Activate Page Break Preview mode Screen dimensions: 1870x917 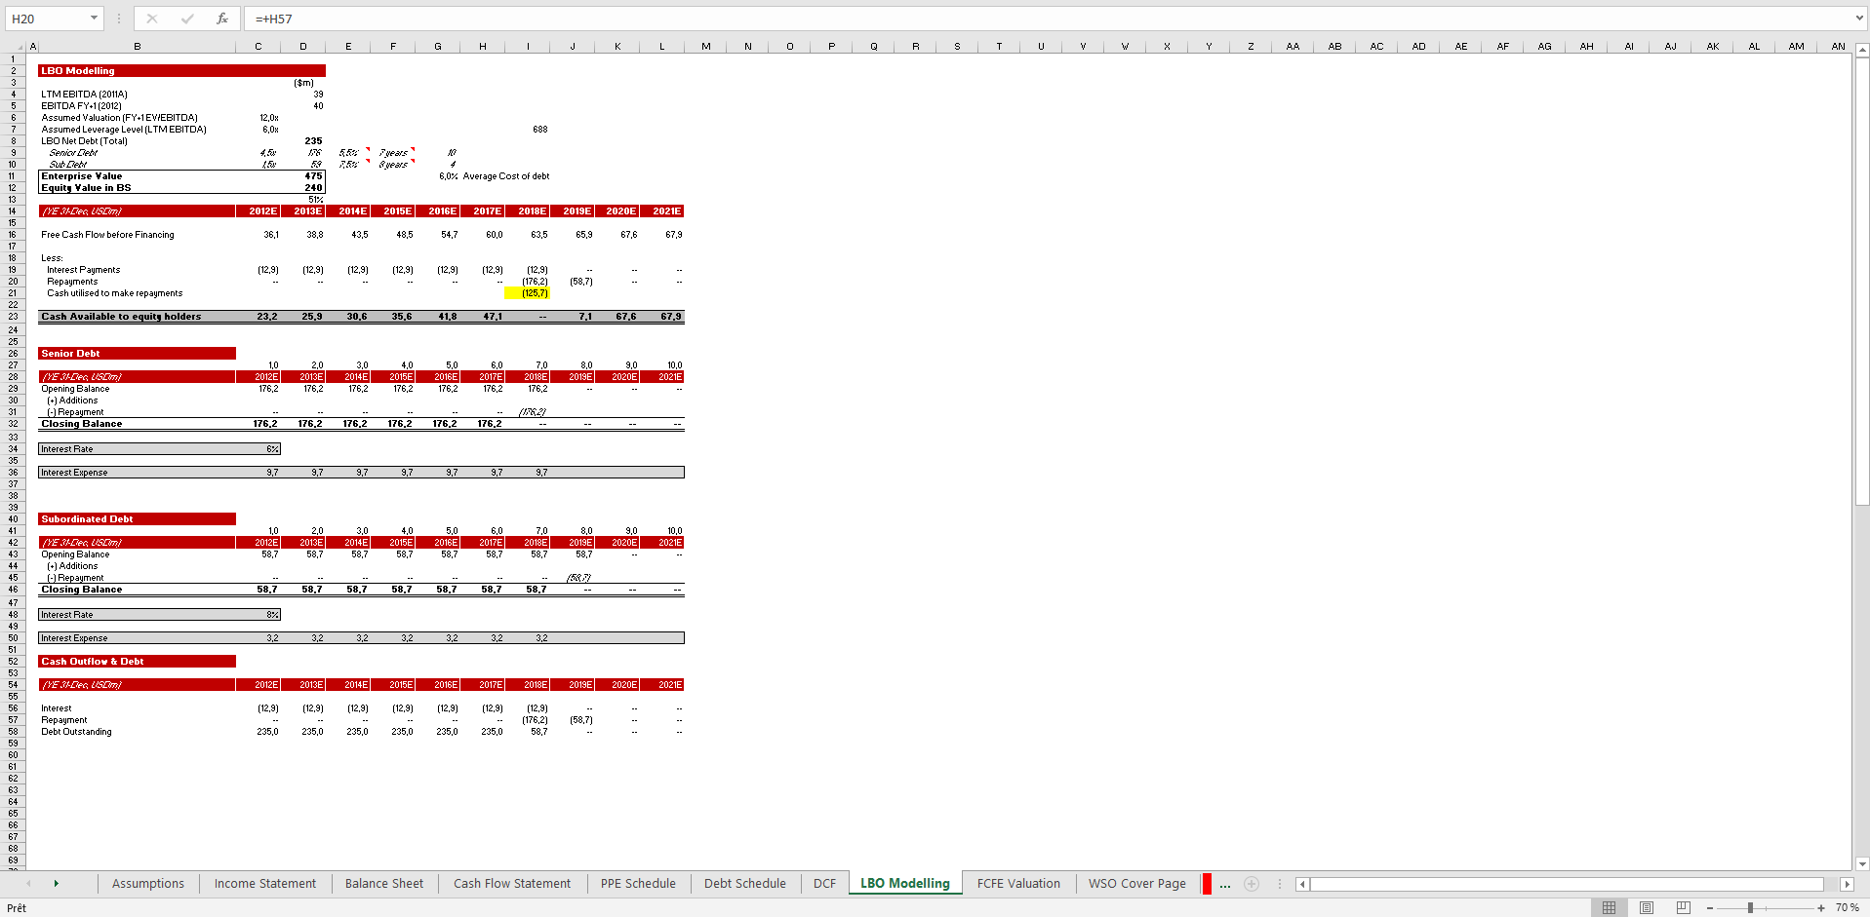click(x=1684, y=907)
